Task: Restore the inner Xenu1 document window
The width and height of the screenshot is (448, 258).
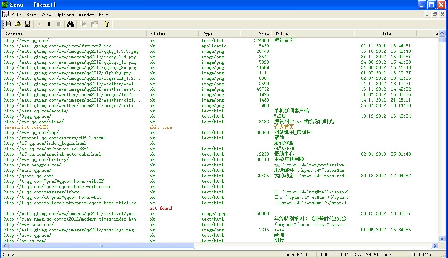Action: click(435, 15)
